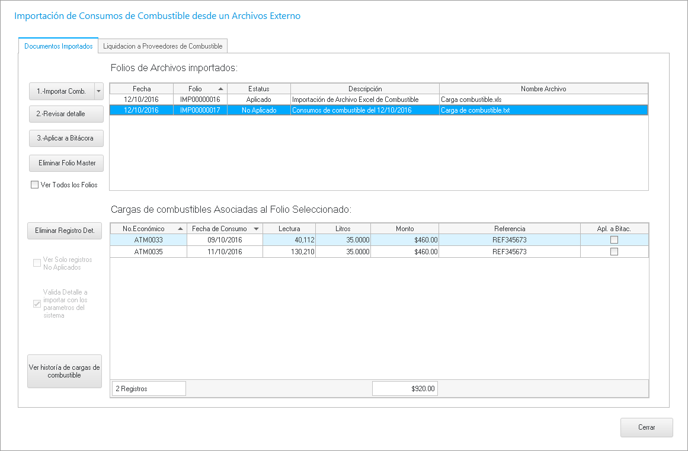Enable the Ver Todos los Folios checkbox

[x=34, y=185]
